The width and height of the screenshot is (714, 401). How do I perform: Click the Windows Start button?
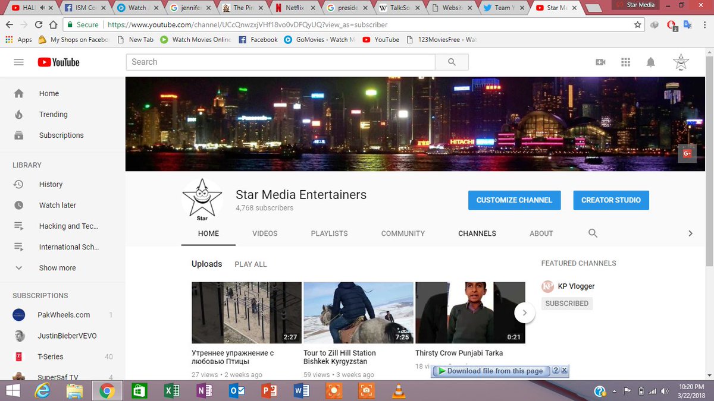point(12,391)
